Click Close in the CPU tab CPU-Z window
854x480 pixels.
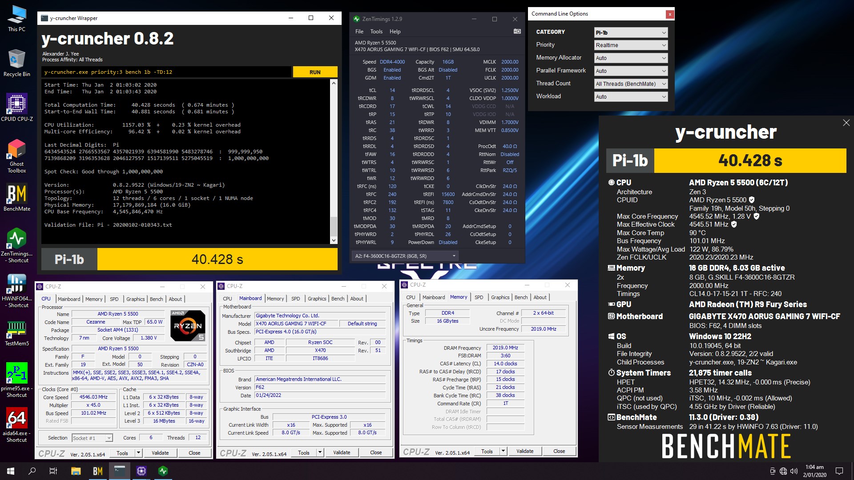[194, 453]
